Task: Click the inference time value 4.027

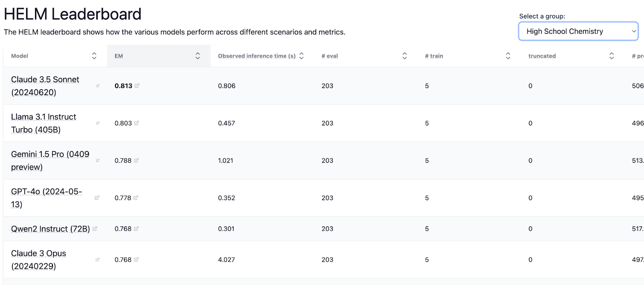Action: pos(227,260)
